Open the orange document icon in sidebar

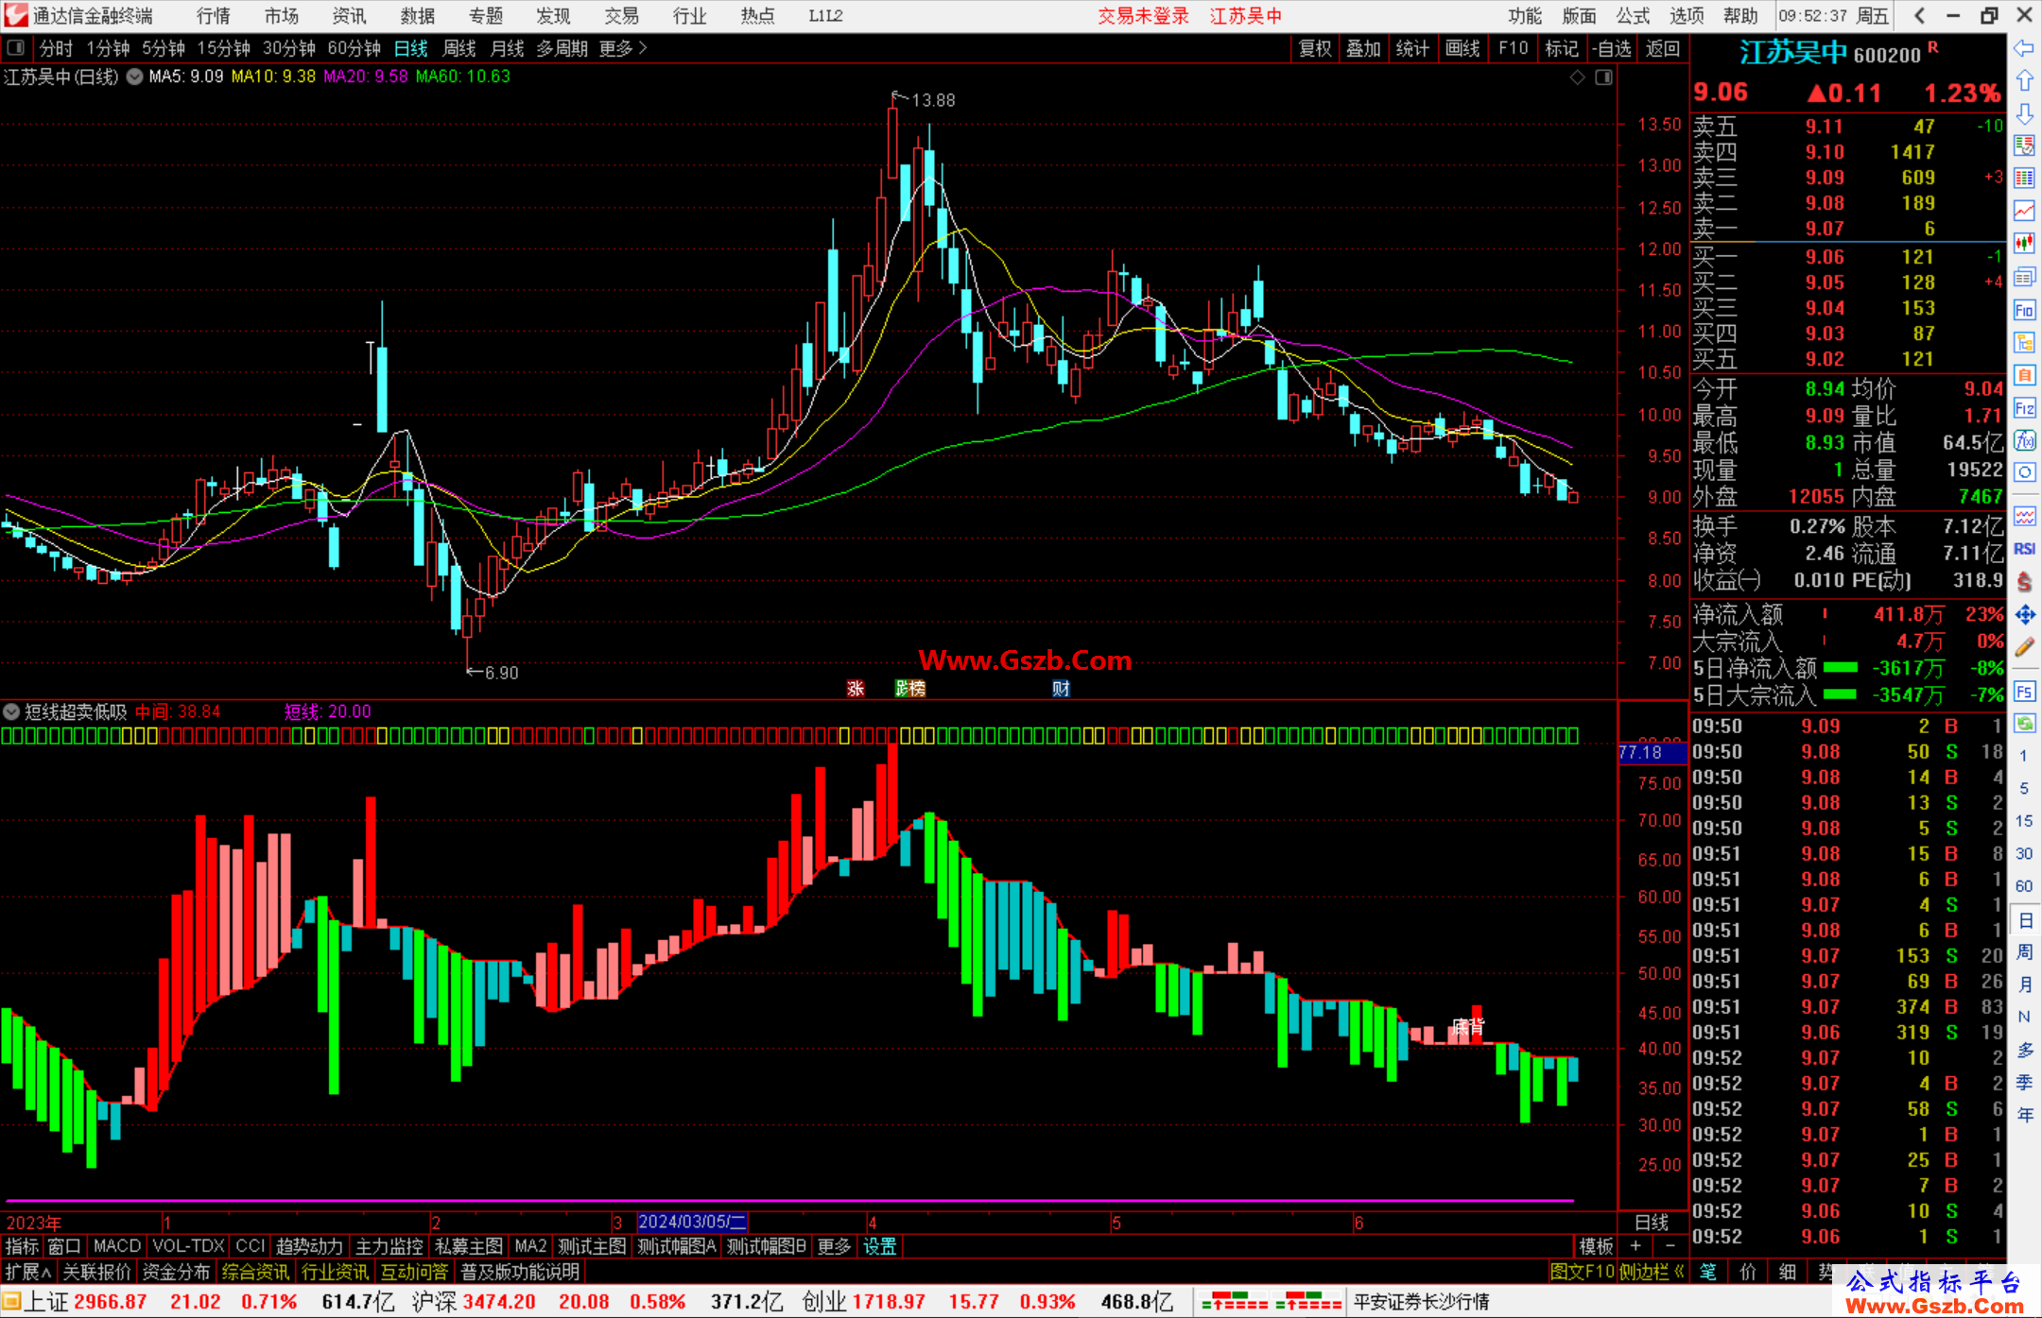[2024, 375]
